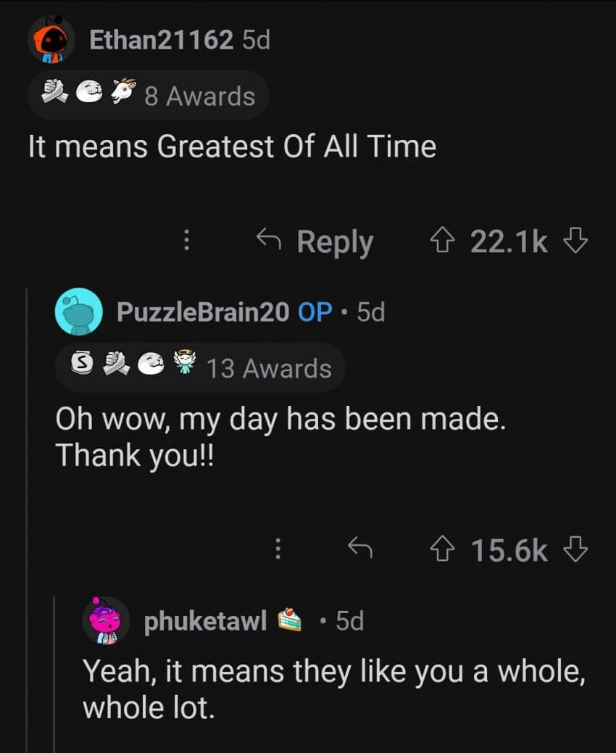
Task: View PuzzleBrain20's 13 Awards
Action: (269, 368)
